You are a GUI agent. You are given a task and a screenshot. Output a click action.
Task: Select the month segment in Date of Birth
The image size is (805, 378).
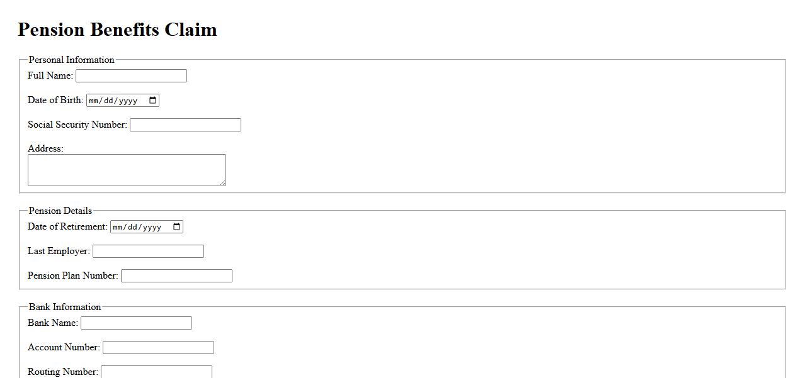[94, 101]
